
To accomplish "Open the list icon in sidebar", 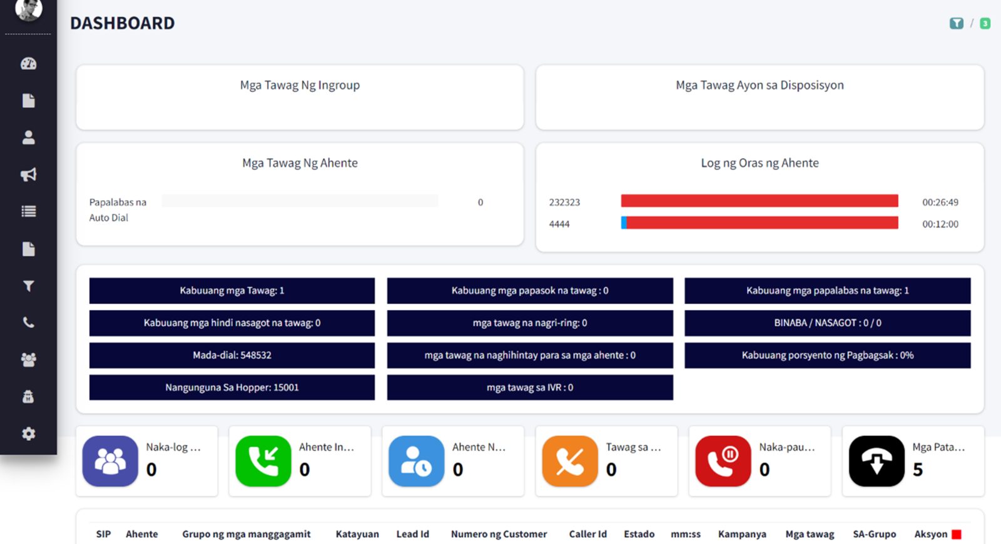I will click(x=28, y=211).
